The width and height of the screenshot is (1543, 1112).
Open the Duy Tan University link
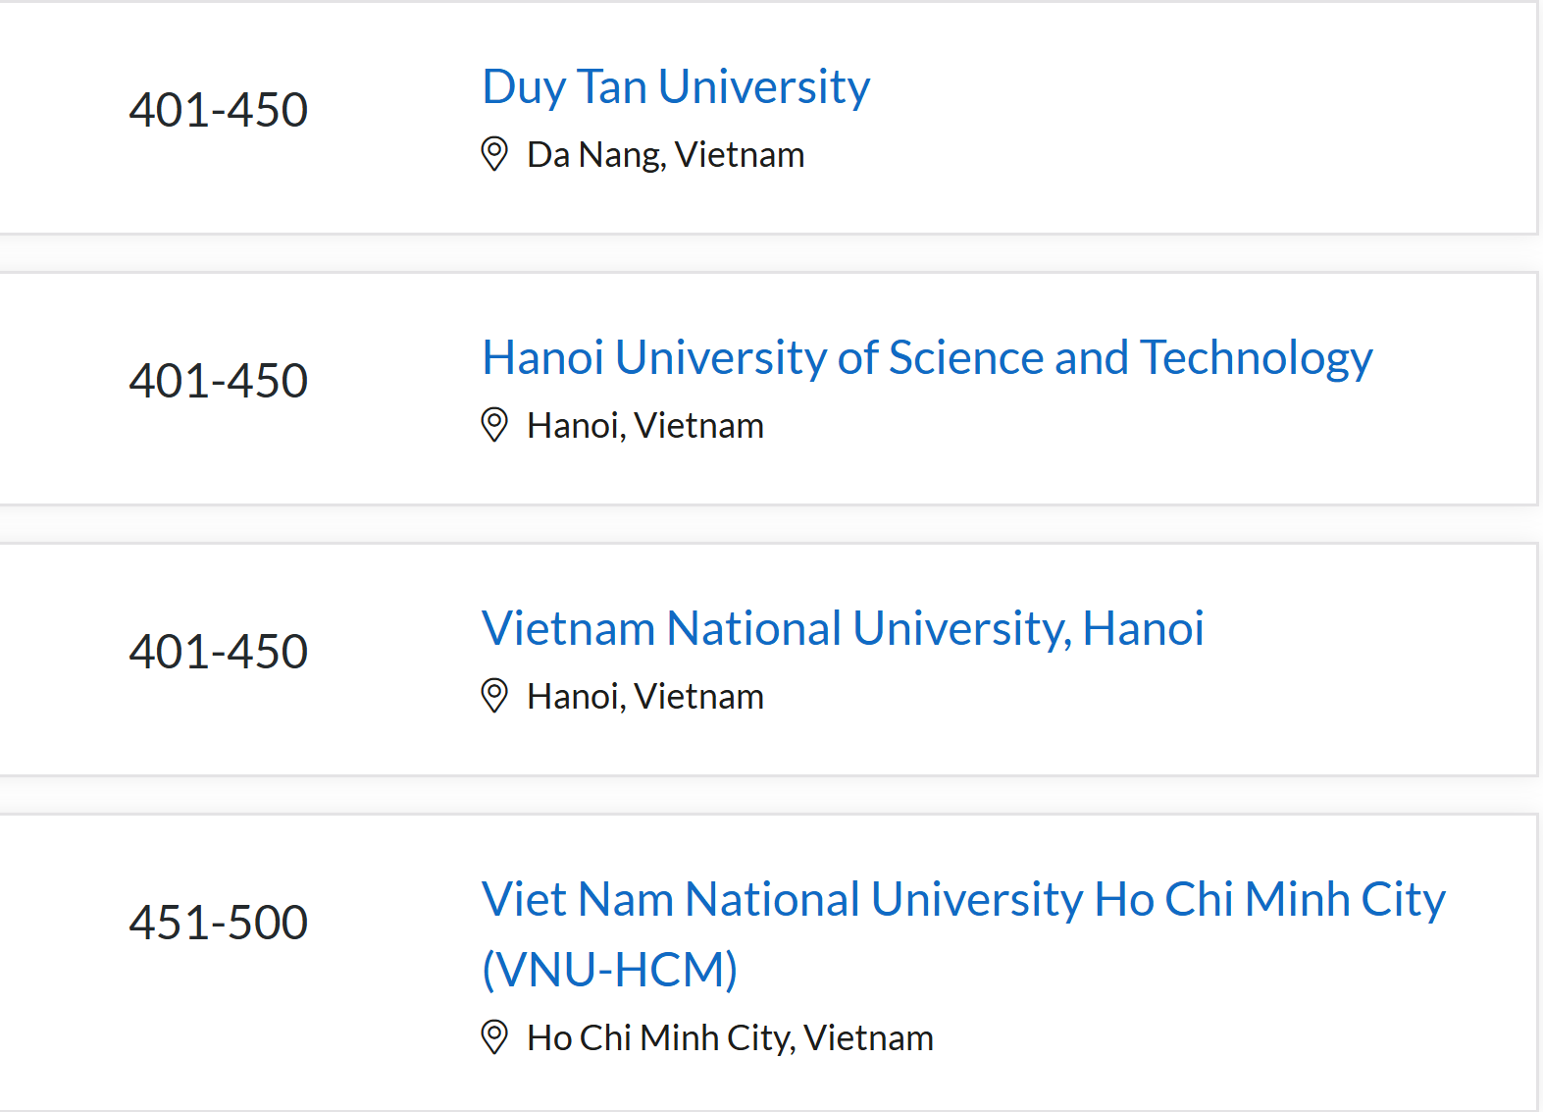coord(676,87)
